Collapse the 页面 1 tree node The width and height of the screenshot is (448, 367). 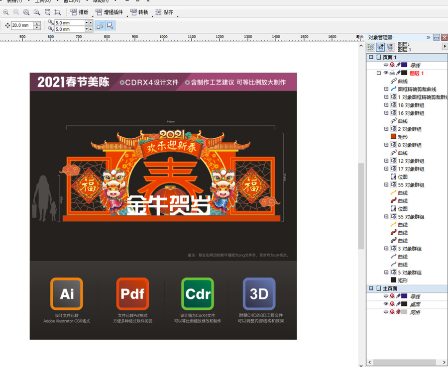[x=371, y=57]
